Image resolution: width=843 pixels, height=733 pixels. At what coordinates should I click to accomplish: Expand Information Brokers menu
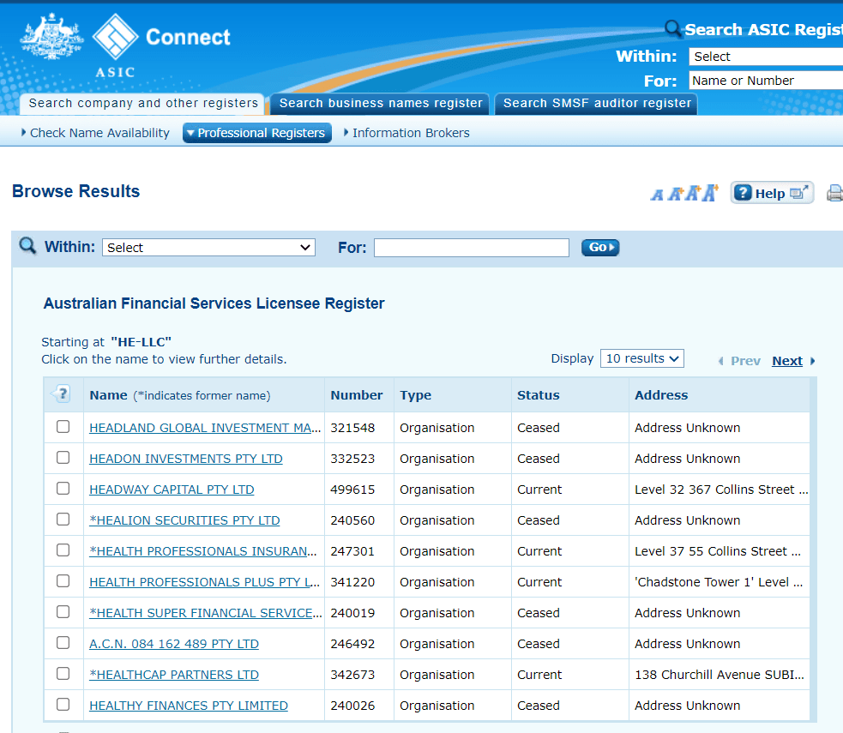pos(406,133)
